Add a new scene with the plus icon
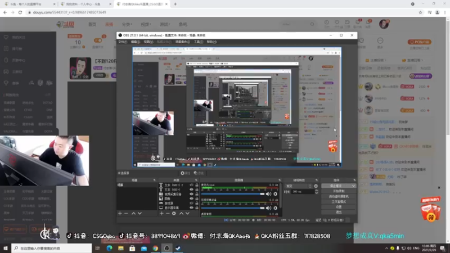The width and height of the screenshot is (450, 253). click(x=120, y=214)
